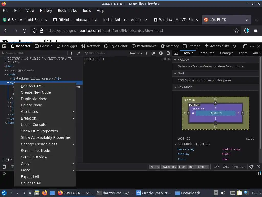Clear console with the trash icon
The width and height of the screenshot is (262, 197).
coord(4,167)
